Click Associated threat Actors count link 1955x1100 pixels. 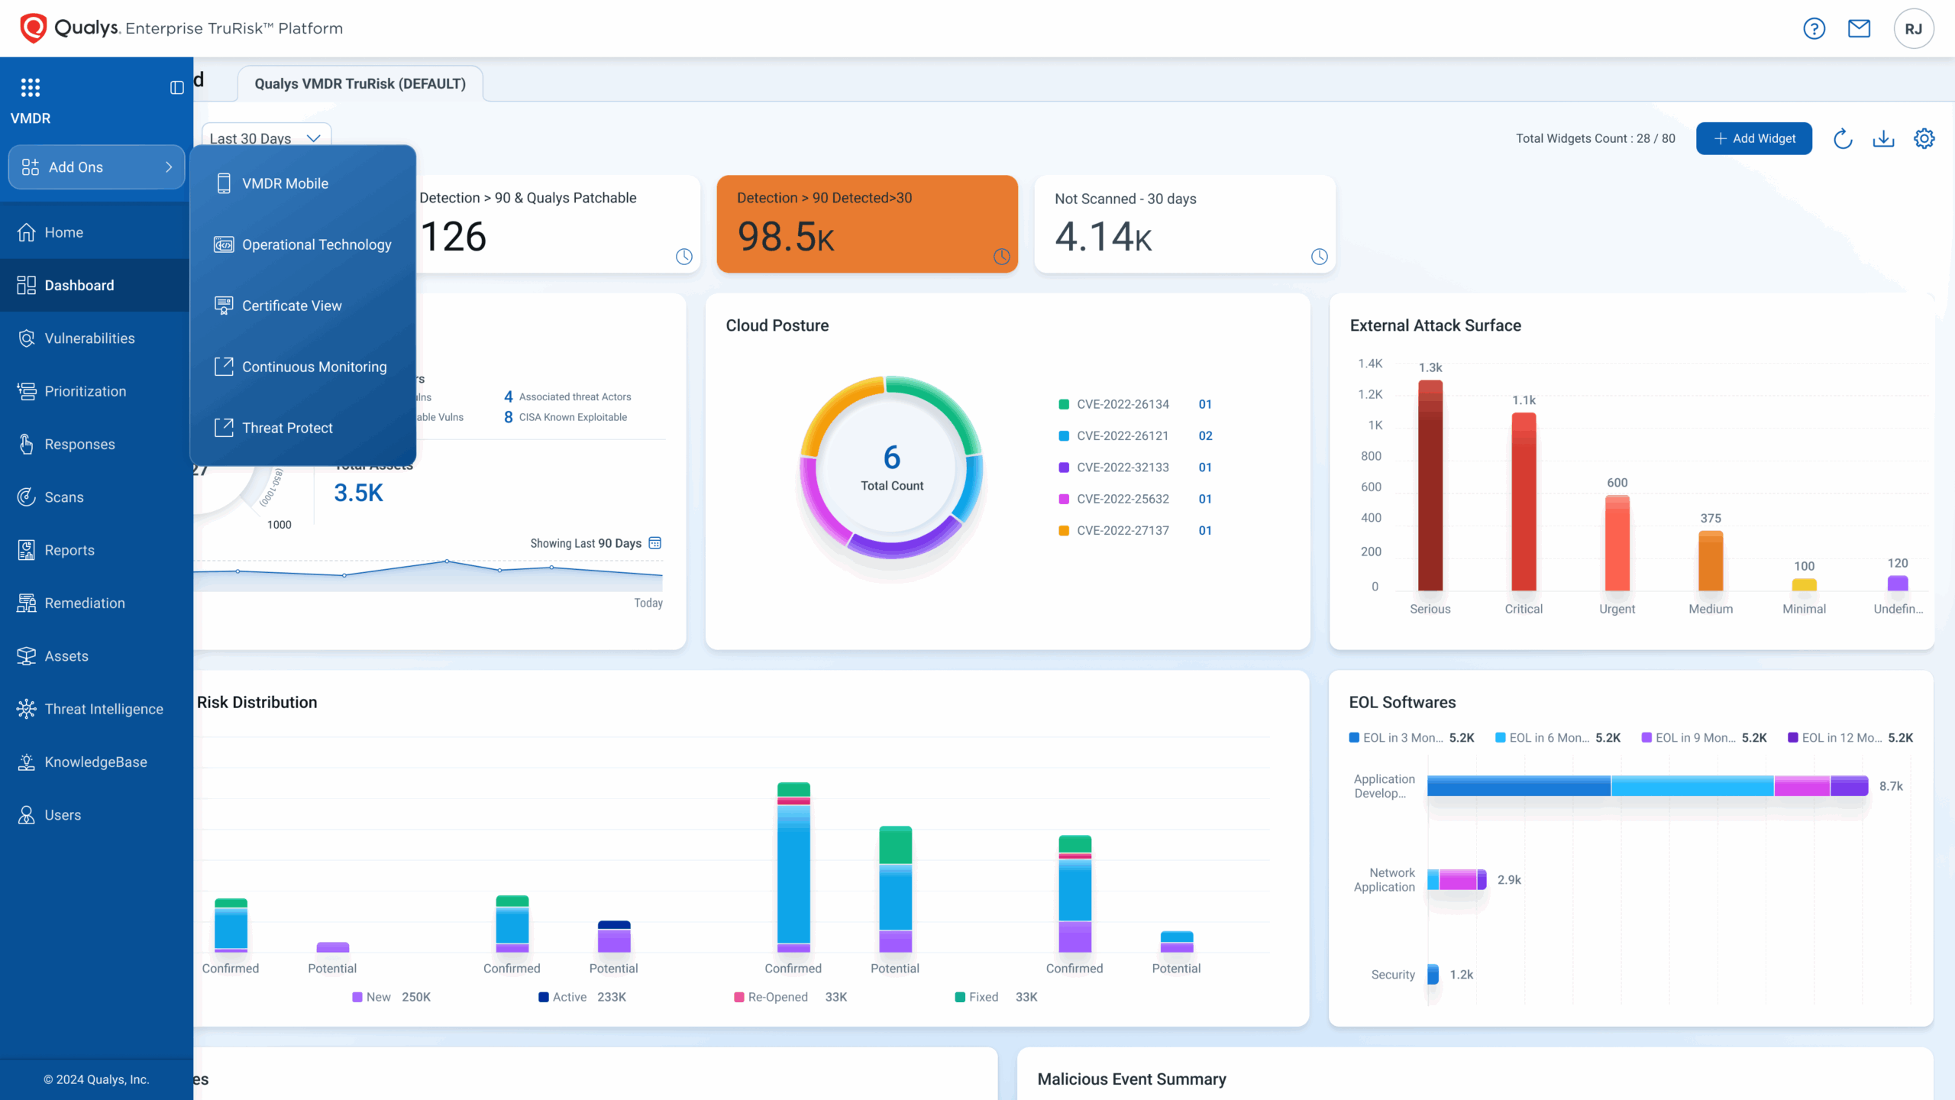click(x=508, y=396)
